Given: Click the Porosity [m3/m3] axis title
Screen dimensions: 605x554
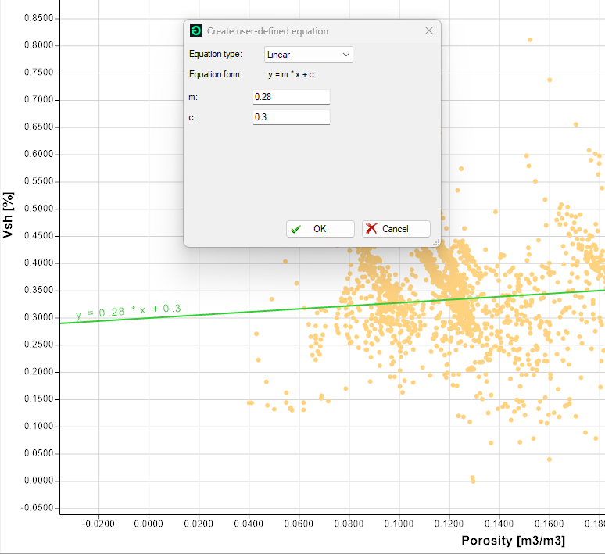Looking at the screenshot, I should click(x=514, y=541).
